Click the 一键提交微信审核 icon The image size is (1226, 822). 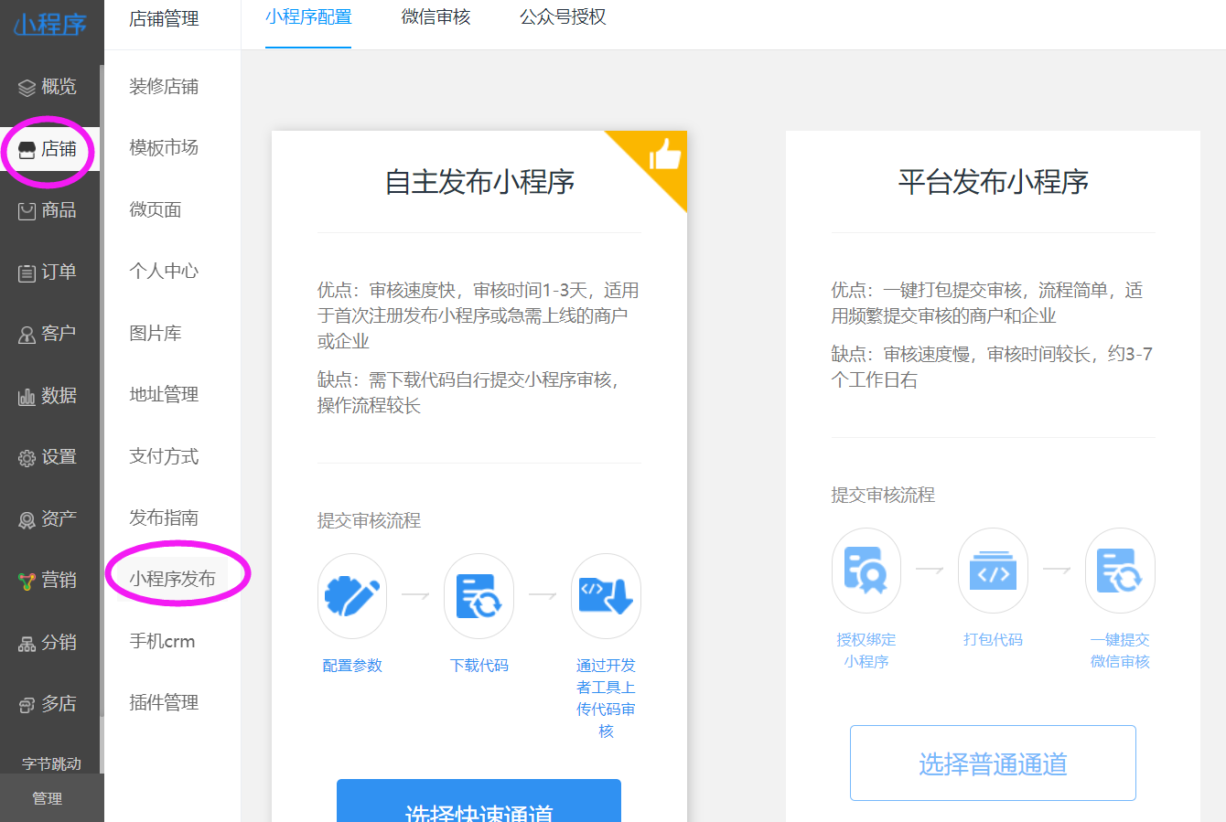pos(1120,571)
